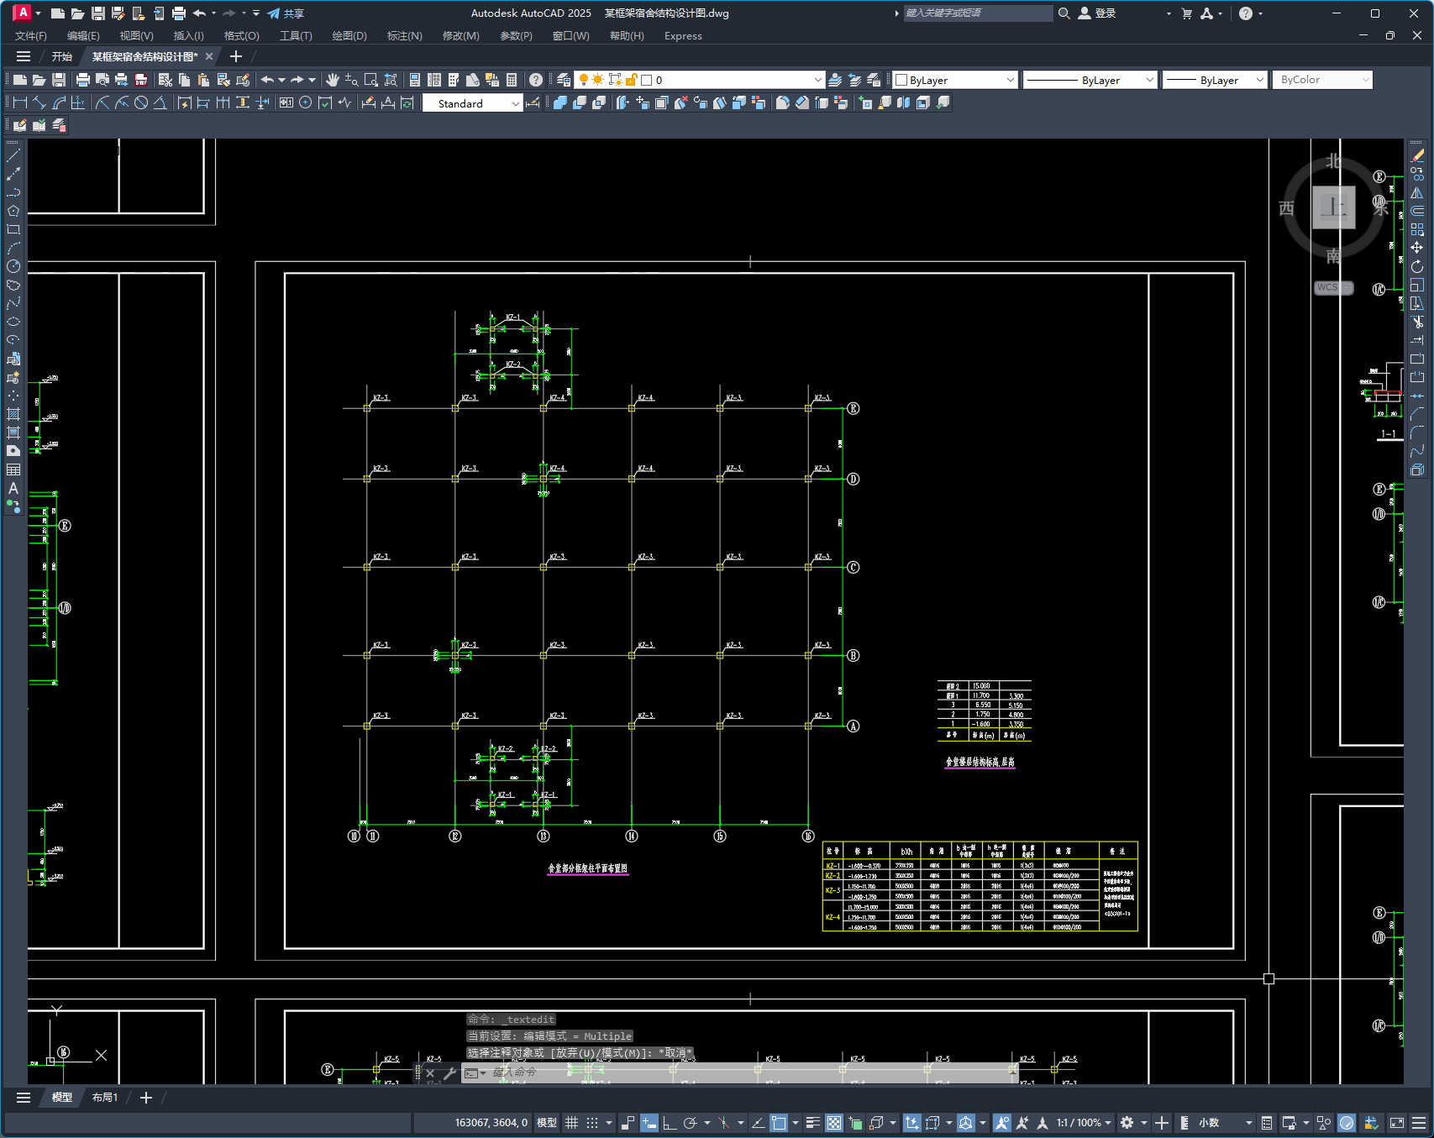Toggle lineweight display in status bar
The height and width of the screenshot is (1138, 1434).
812,1123
